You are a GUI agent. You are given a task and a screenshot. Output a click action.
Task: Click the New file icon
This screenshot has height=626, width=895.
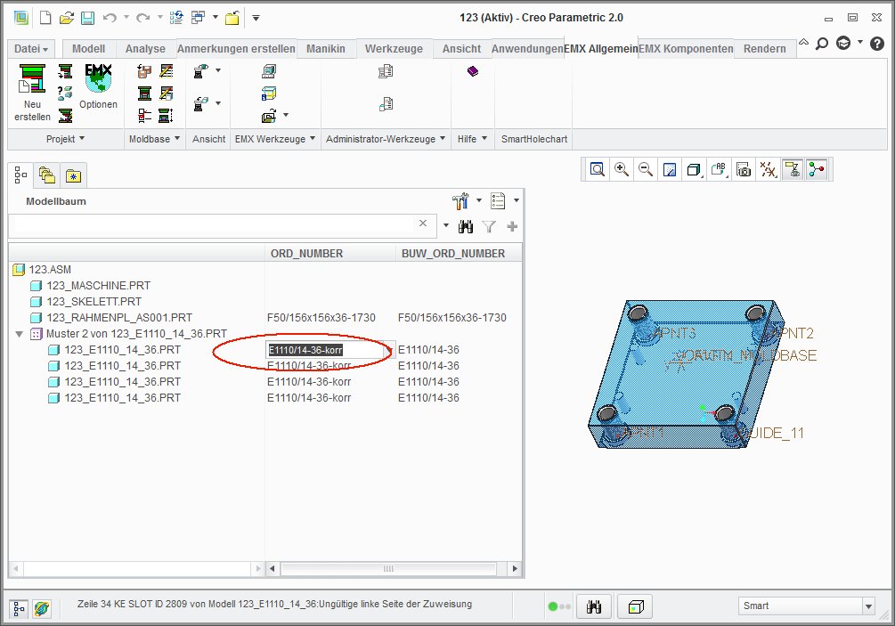pos(45,18)
